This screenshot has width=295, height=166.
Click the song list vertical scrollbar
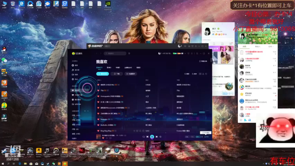click(211, 61)
